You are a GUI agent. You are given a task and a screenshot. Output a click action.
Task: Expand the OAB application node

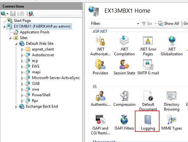[x=22, y=84]
